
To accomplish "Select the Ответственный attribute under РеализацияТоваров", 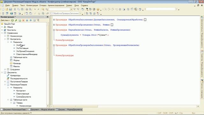I will click(23, 94).
